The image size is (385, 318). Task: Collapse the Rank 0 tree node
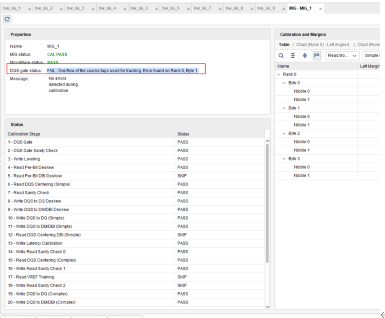(x=279, y=75)
